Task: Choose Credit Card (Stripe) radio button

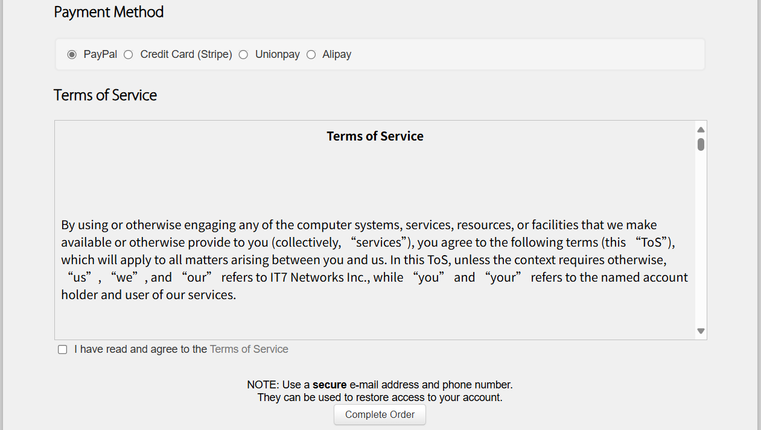Action: [128, 54]
